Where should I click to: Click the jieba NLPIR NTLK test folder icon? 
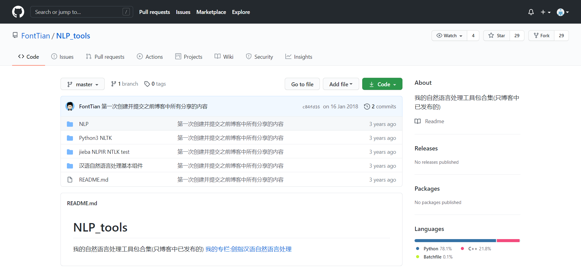tap(70, 152)
